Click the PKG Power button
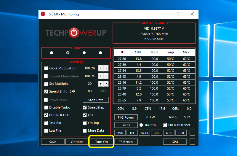237x156 pixels. coord(126,117)
